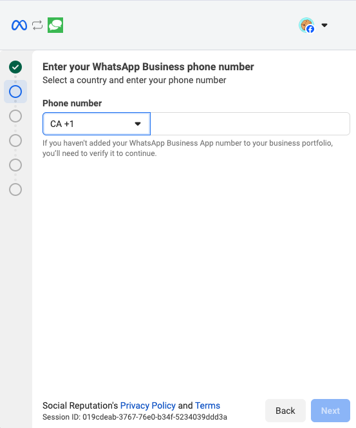Click the verification help text below field
356x428 pixels.
pos(187,148)
